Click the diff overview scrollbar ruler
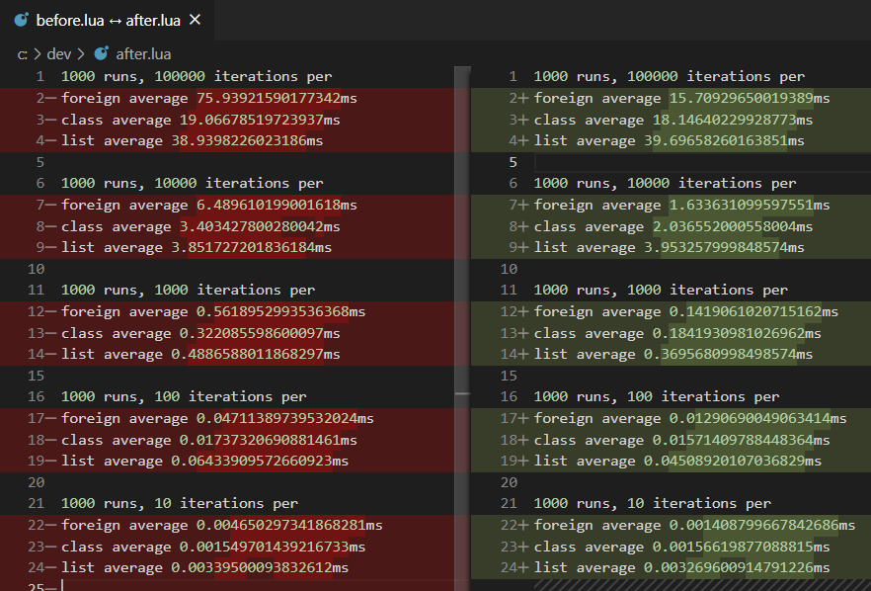This screenshot has width=871, height=591. tap(462, 328)
